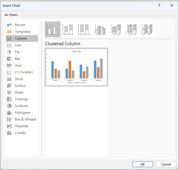Select the 3-D Column subtype icon
This screenshot has width=179, height=170.
pos(147,29)
